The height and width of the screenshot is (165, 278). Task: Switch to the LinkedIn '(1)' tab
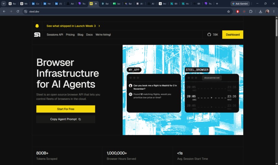coord(59,3)
